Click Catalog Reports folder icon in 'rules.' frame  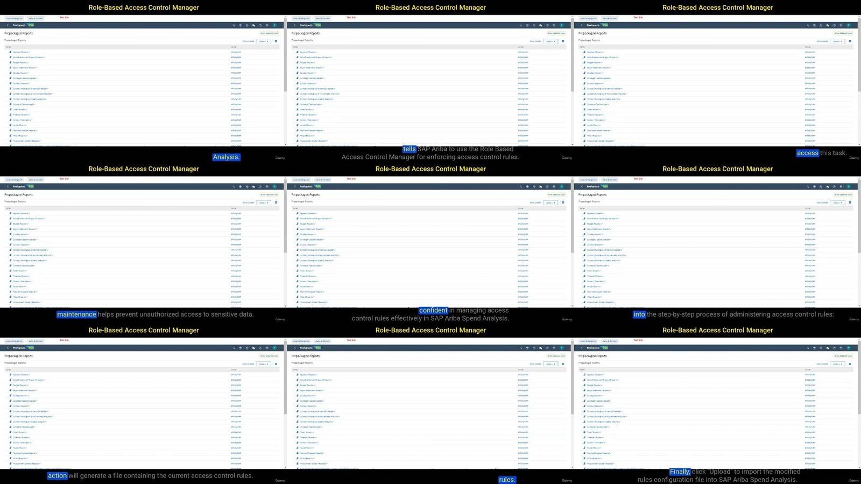[298, 396]
